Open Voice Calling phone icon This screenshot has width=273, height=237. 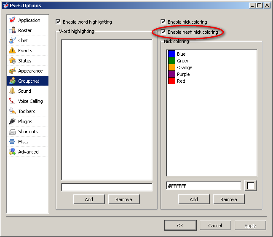(12, 101)
